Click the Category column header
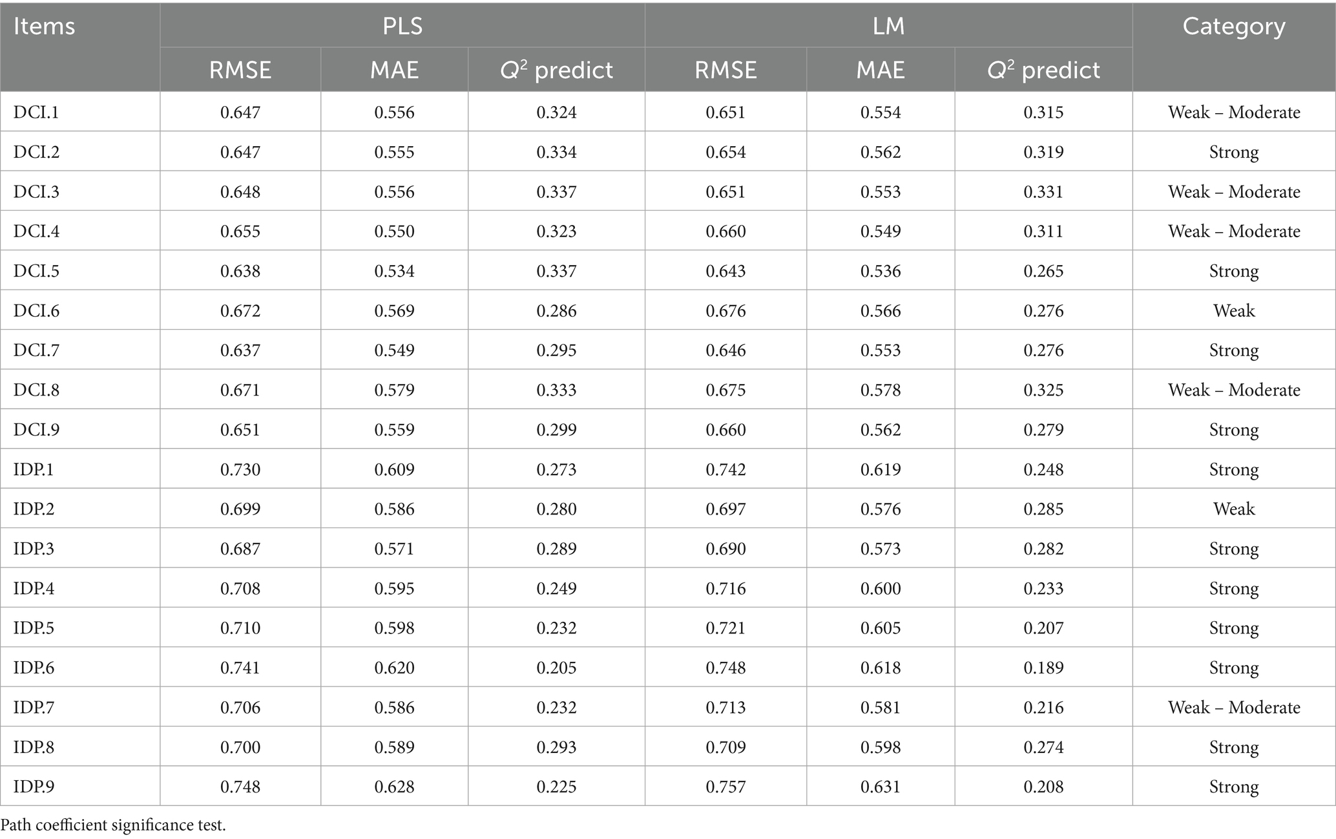1336x839 pixels. coord(1233,27)
